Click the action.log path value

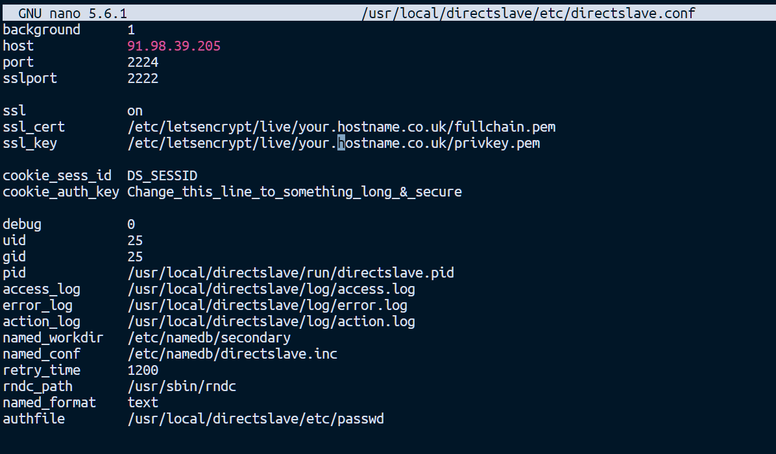point(271,322)
